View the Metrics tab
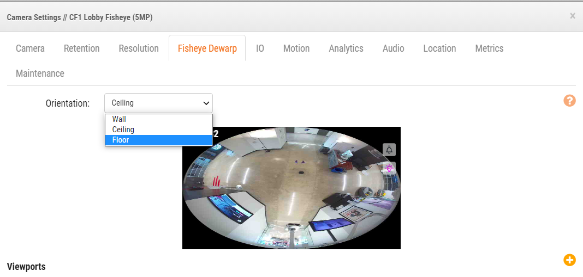 (489, 48)
